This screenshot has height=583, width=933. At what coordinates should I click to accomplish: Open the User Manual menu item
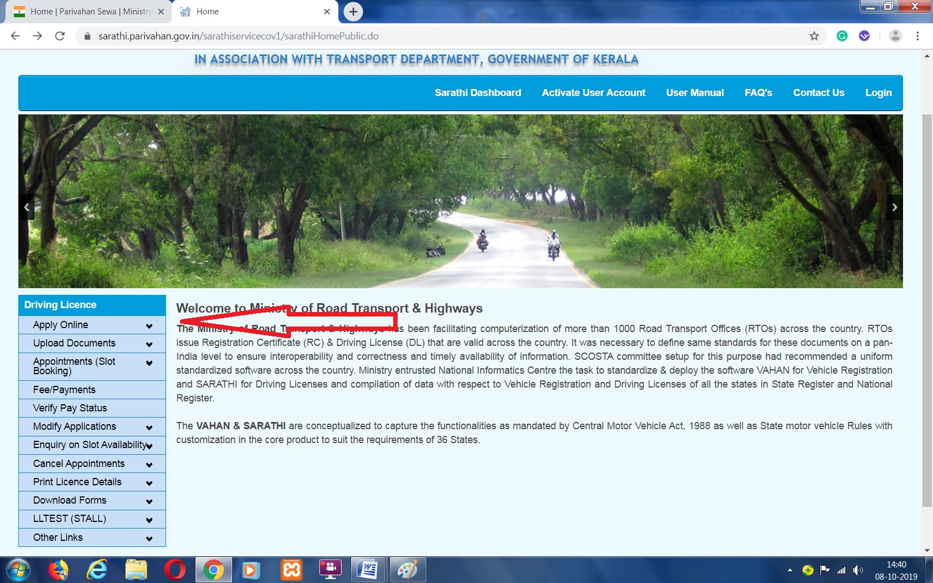pos(695,93)
